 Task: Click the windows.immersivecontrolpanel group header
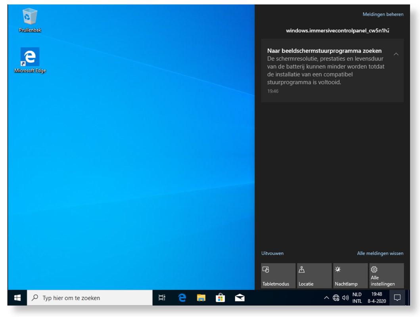pyautogui.click(x=338, y=31)
